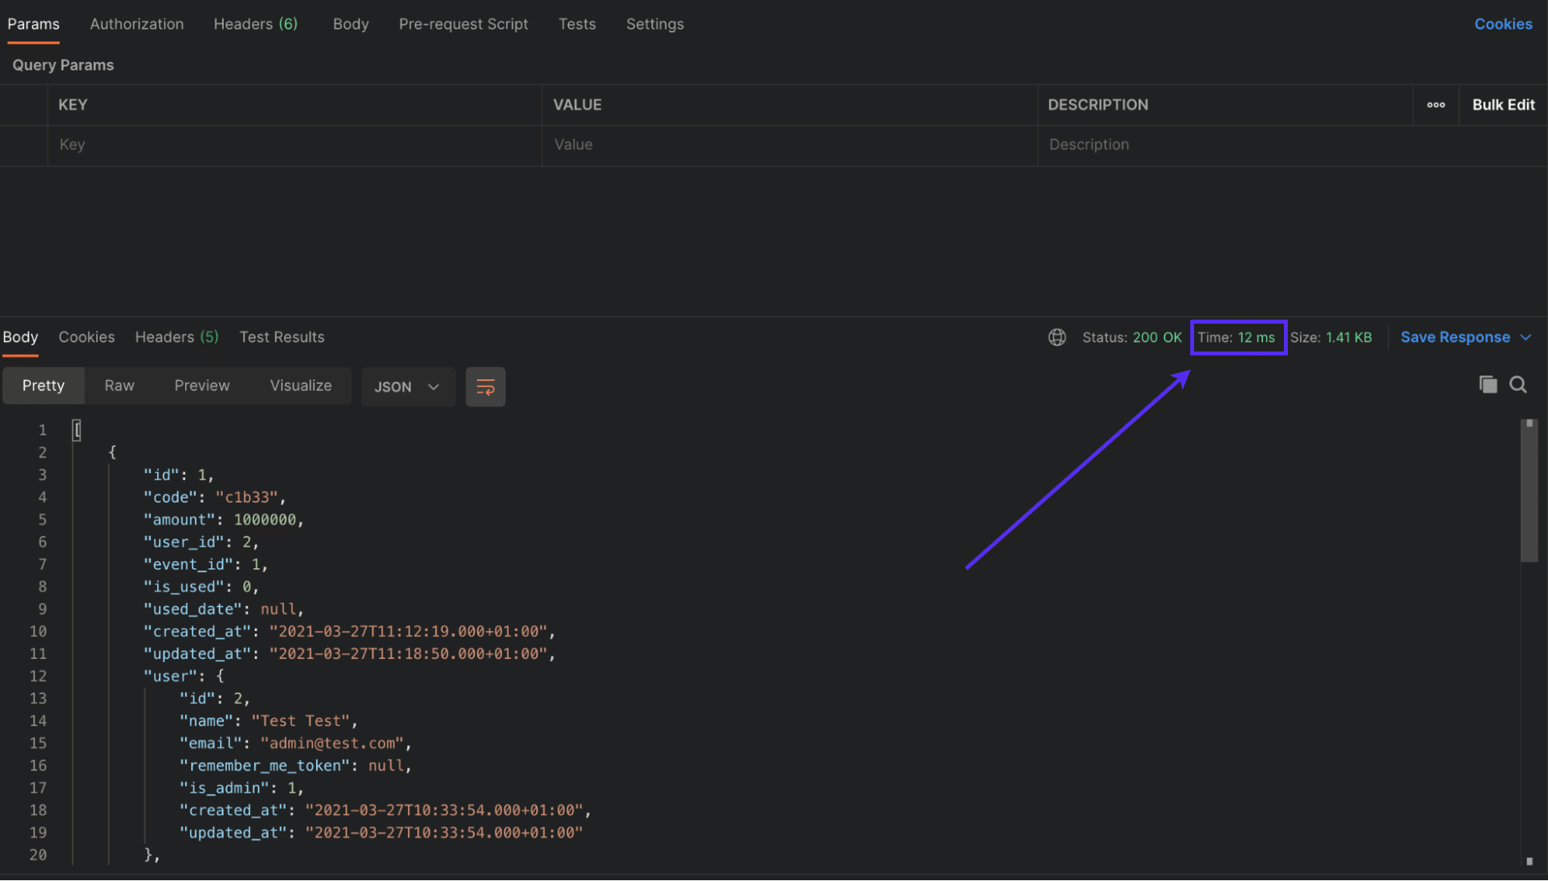1548x881 pixels.
Task: Open the Query Params three-dot options menu
Action: 1436,105
